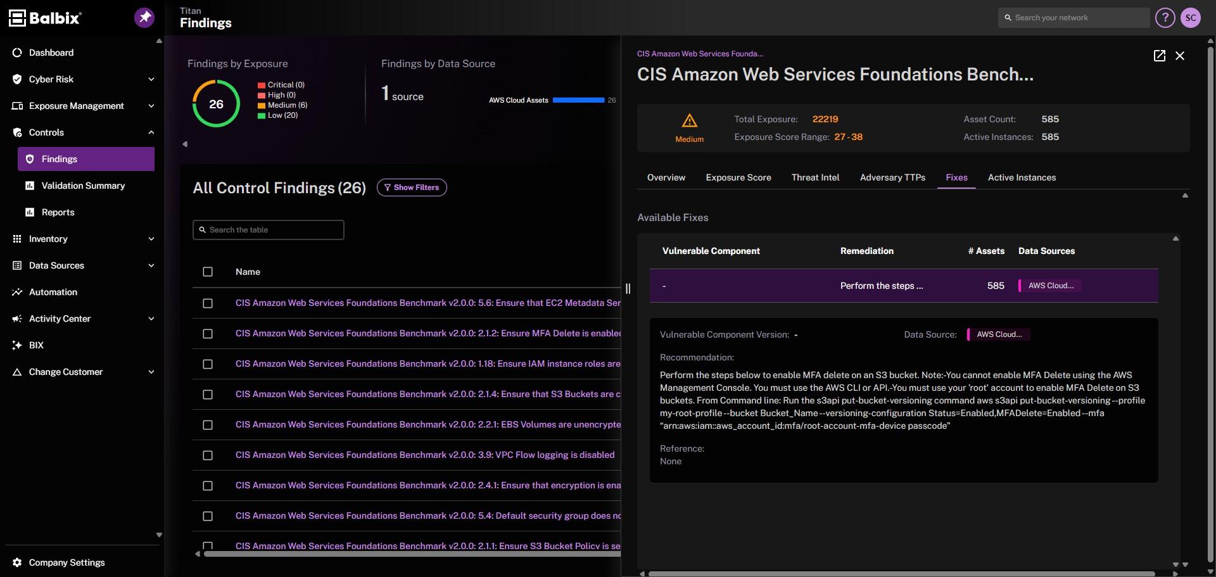
Task: Toggle the sidebar pin button
Action: [x=144, y=18]
